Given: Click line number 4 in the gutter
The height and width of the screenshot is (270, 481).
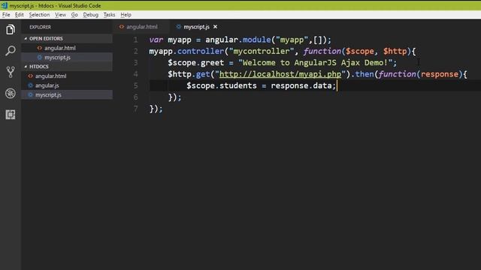Looking at the screenshot, I should click(x=135, y=74).
